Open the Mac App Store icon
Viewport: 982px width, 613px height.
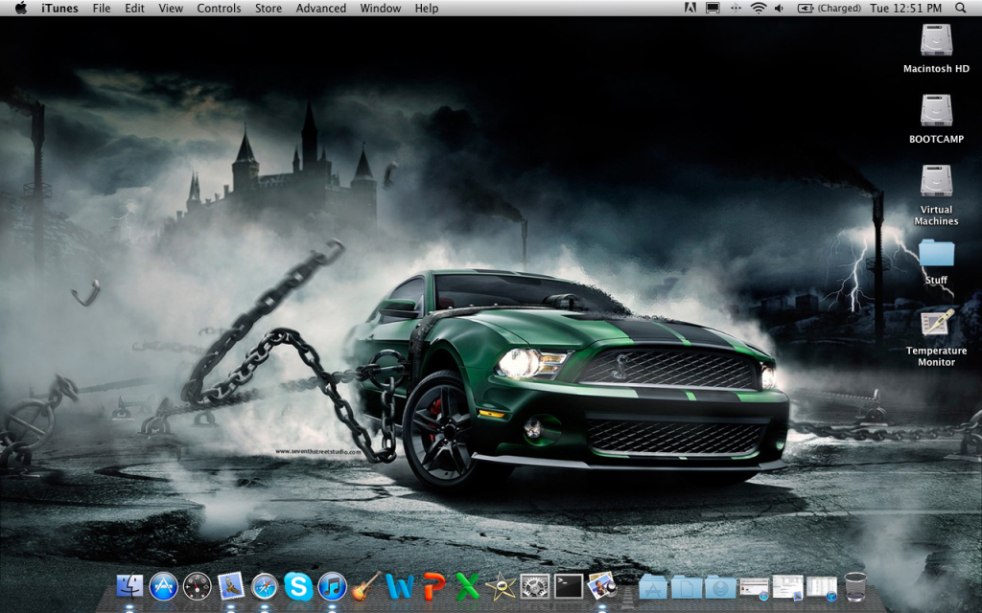coord(163,586)
